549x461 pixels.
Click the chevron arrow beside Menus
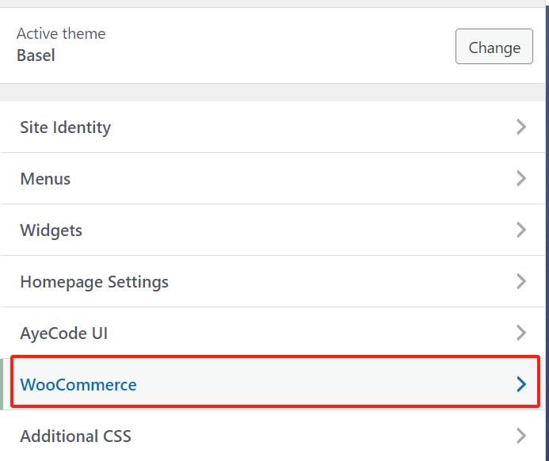[x=520, y=178]
